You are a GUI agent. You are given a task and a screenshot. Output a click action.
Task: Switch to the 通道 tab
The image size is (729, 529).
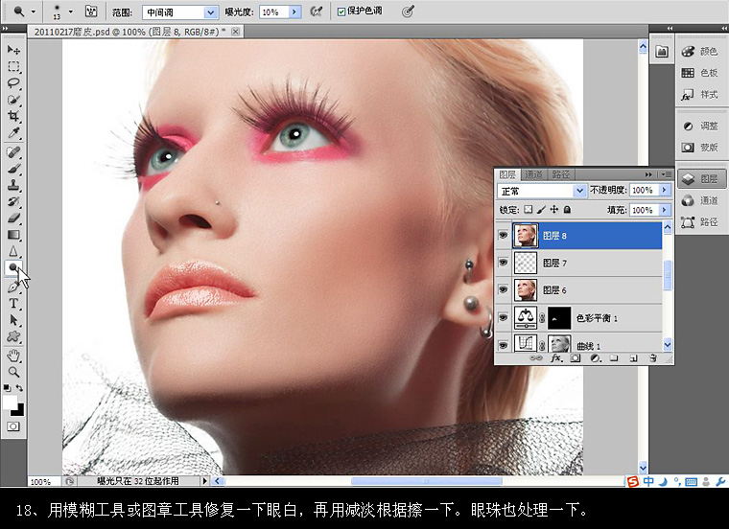click(x=533, y=174)
